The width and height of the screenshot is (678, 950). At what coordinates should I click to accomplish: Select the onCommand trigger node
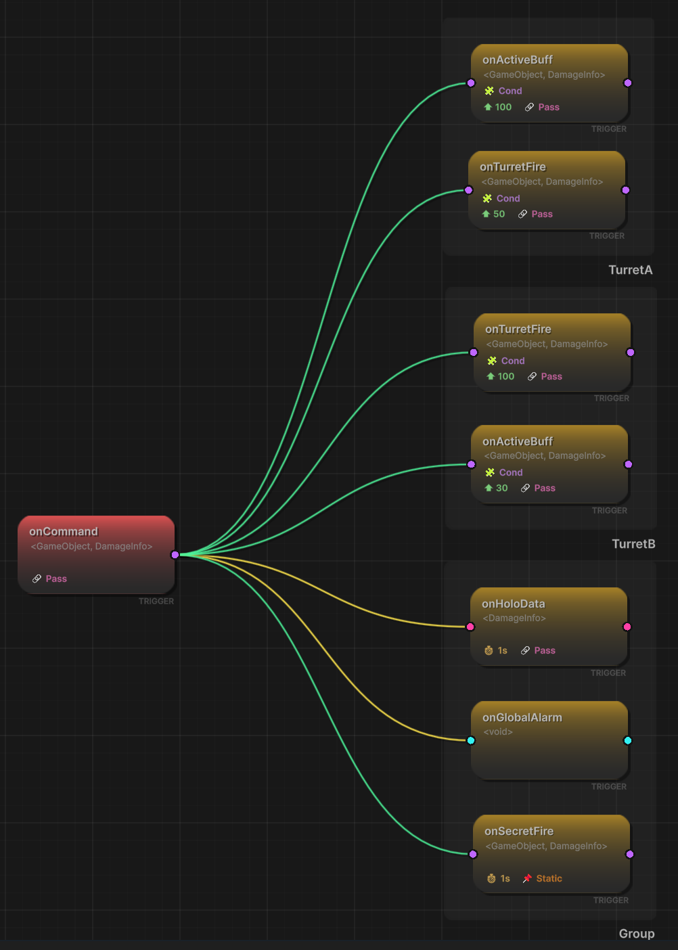(96, 553)
